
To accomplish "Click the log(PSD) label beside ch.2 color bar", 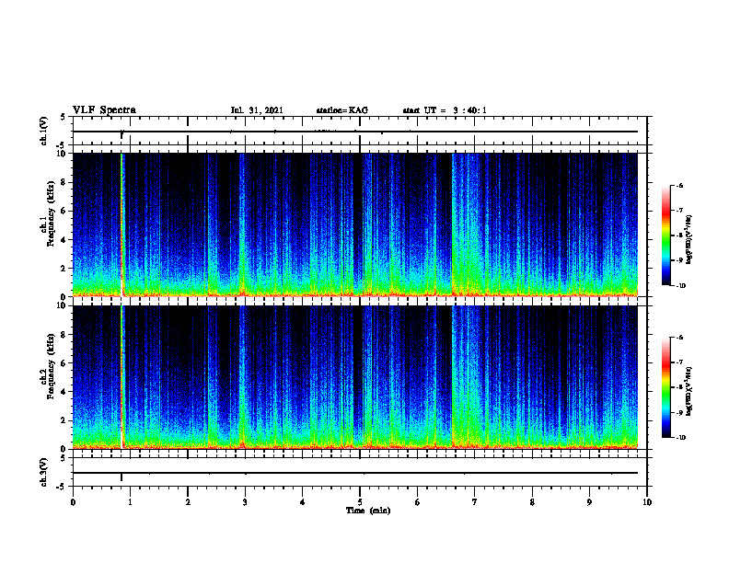I will [x=688, y=391].
